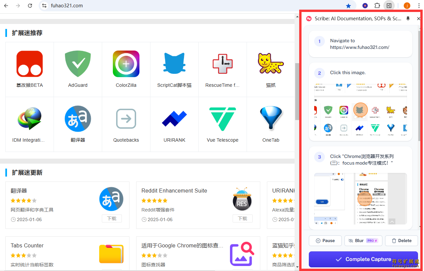Open the 猫抓 yellow cat icon
Image resolution: width=424 pixels, height=271 pixels.
point(270,63)
